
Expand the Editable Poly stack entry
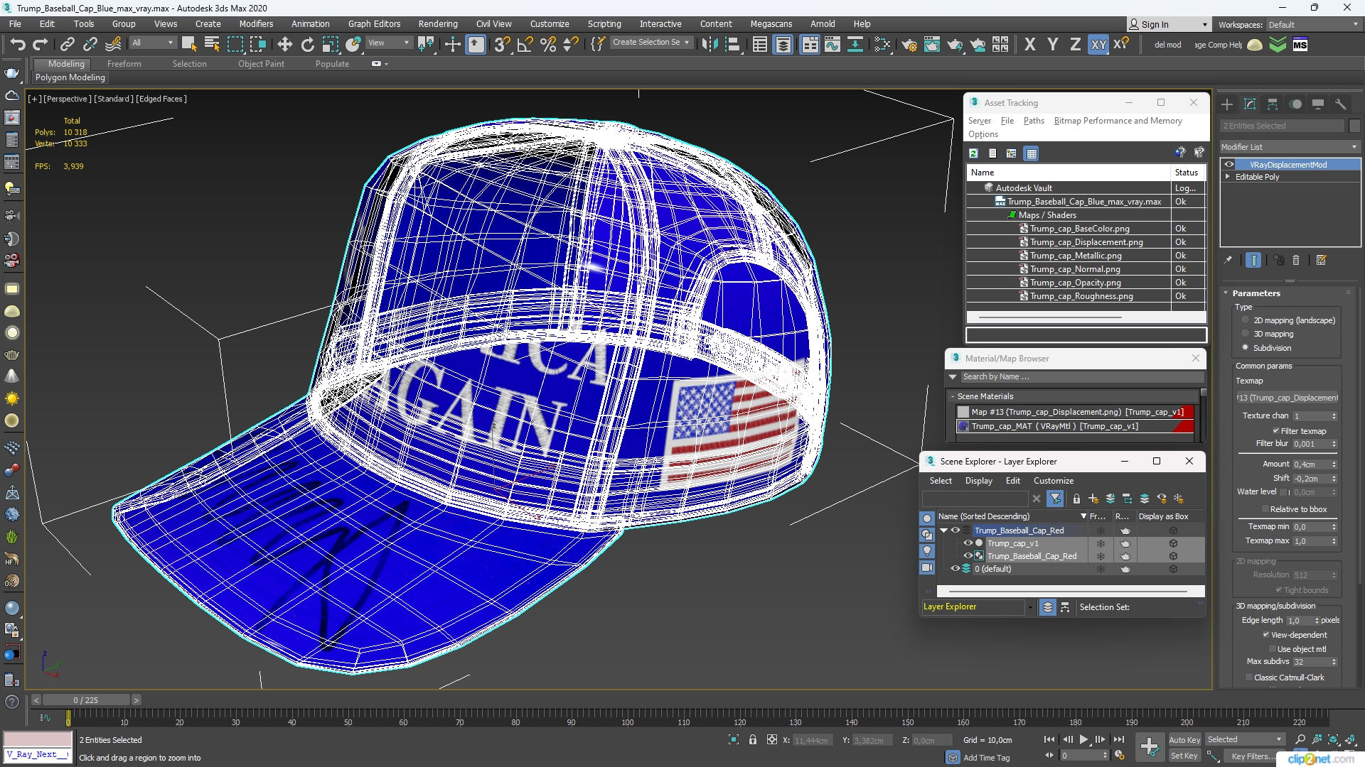(x=1227, y=177)
